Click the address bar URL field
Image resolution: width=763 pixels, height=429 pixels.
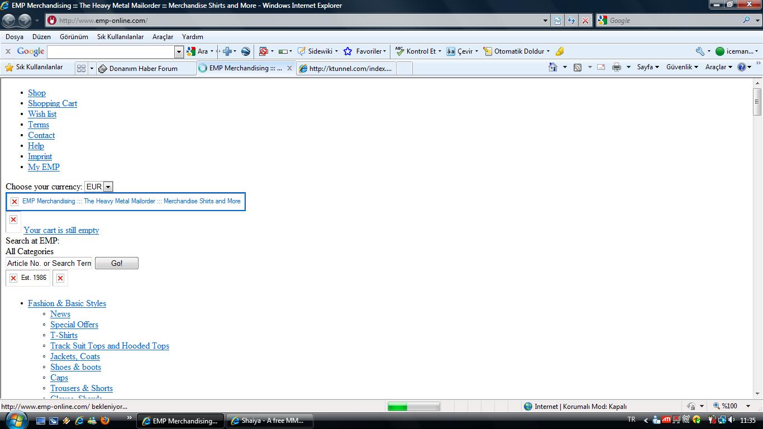point(296,21)
